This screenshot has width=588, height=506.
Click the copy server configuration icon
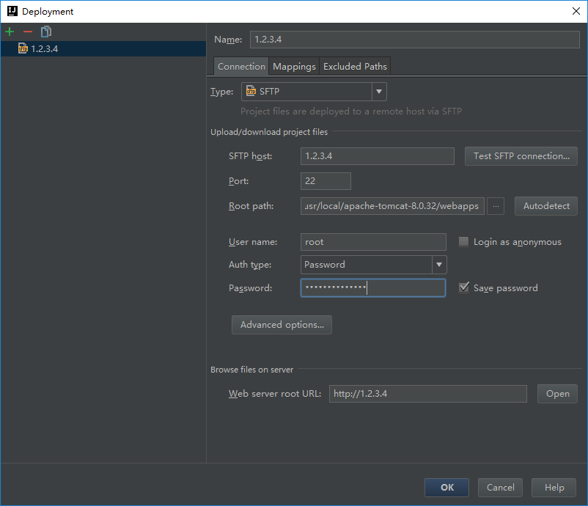[46, 32]
